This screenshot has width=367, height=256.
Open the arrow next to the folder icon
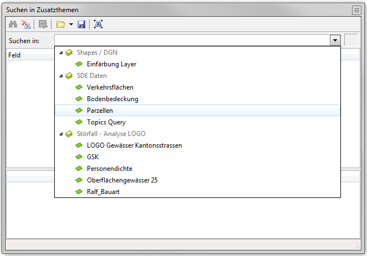click(71, 24)
